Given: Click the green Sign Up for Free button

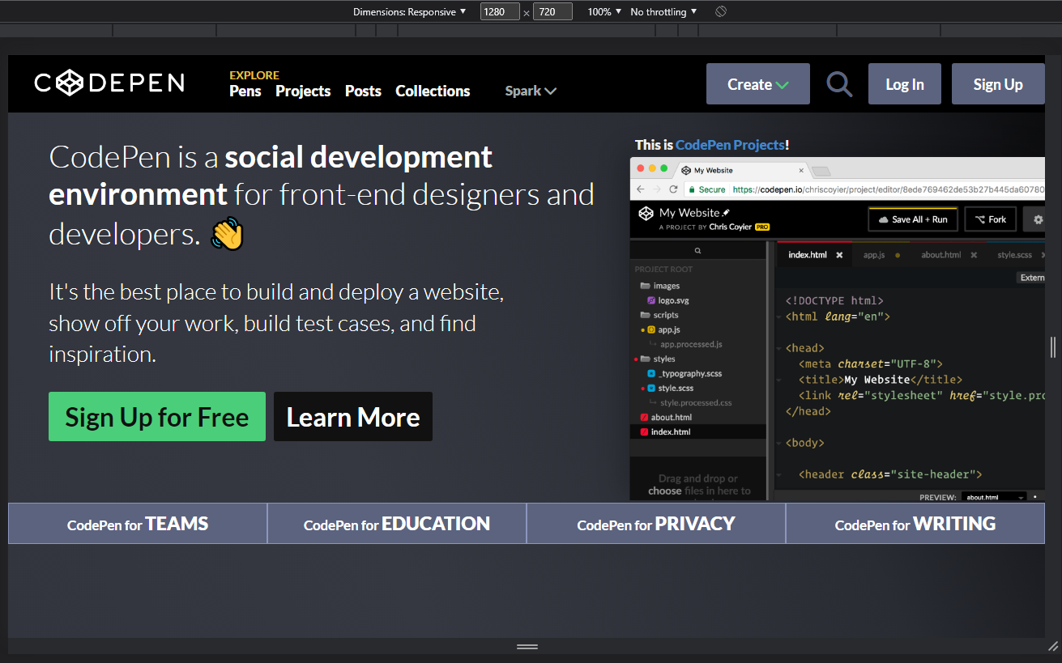Looking at the screenshot, I should click(157, 417).
